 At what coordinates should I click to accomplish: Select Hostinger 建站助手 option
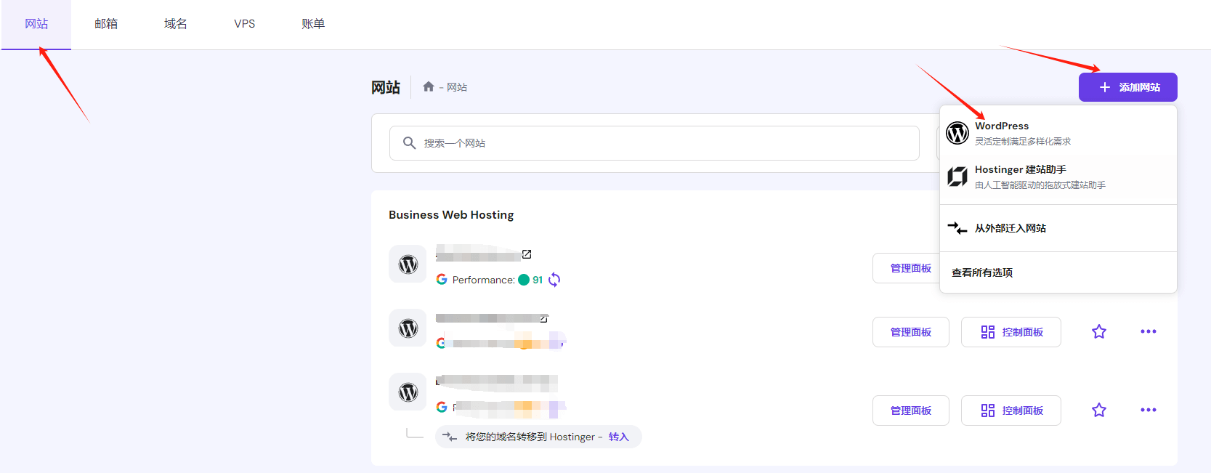click(x=1058, y=177)
